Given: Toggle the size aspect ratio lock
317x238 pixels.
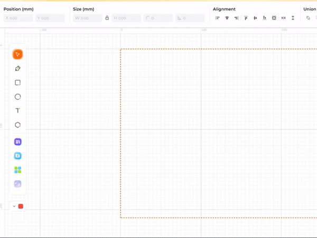Looking at the screenshot, I should 107,18.
